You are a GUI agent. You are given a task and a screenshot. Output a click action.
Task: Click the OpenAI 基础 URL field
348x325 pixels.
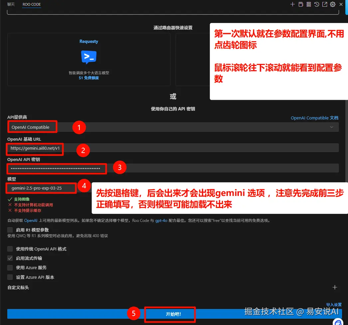click(173, 148)
